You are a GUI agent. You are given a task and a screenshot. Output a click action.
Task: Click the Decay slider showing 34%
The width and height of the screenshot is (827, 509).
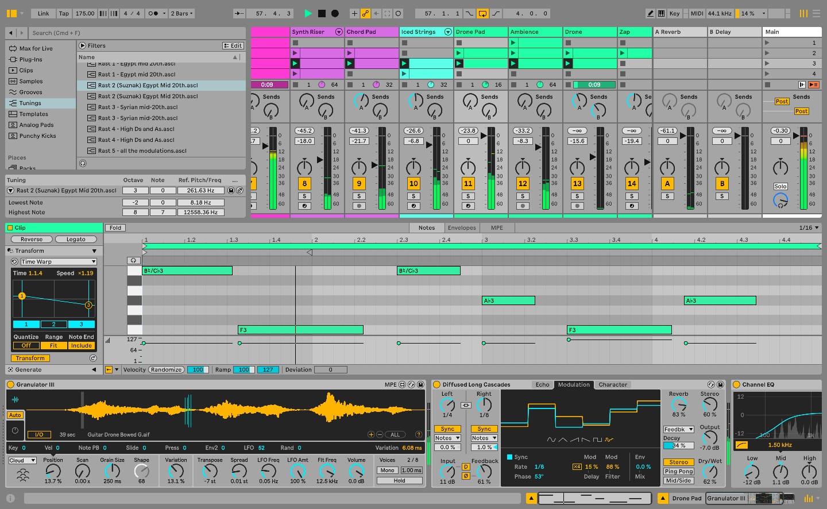point(678,445)
